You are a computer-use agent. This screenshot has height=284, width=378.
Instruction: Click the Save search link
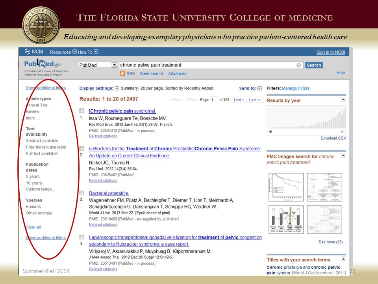click(151, 74)
